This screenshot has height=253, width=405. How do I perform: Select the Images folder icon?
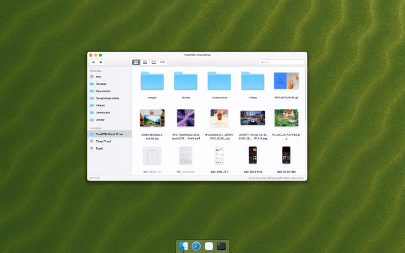(x=152, y=81)
